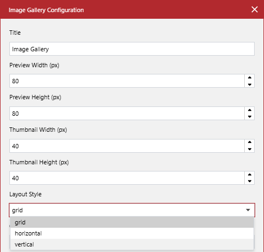Focus the Preview Height value field
264x252 pixels.
pos(127,113)
